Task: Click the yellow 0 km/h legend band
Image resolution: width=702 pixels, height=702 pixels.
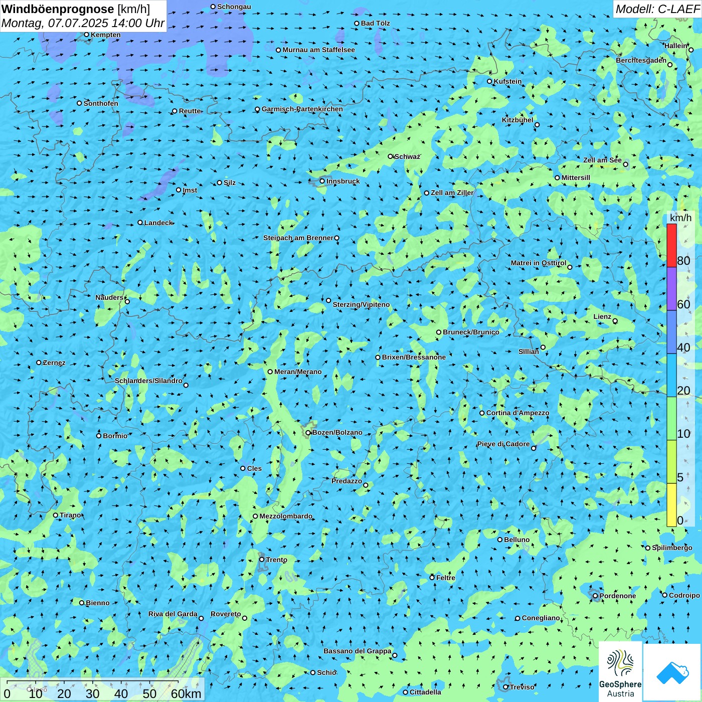Action: (x=671, y=505)
